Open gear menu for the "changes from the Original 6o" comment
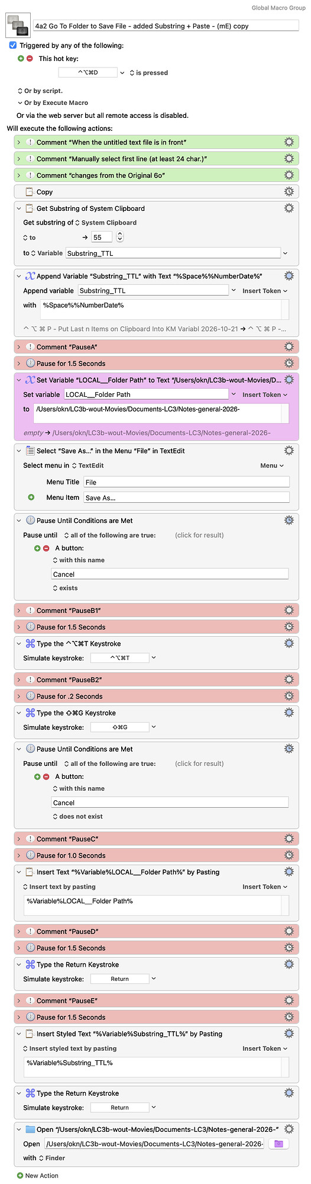The image size is (311, 1184). [289, 175]
